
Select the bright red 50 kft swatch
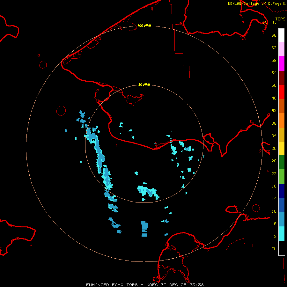coord(282,92)
